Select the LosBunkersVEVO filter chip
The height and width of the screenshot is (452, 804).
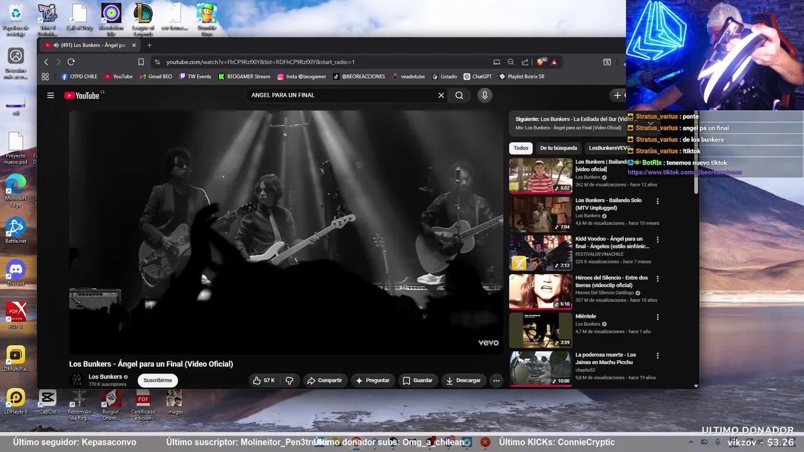point(608,148)
